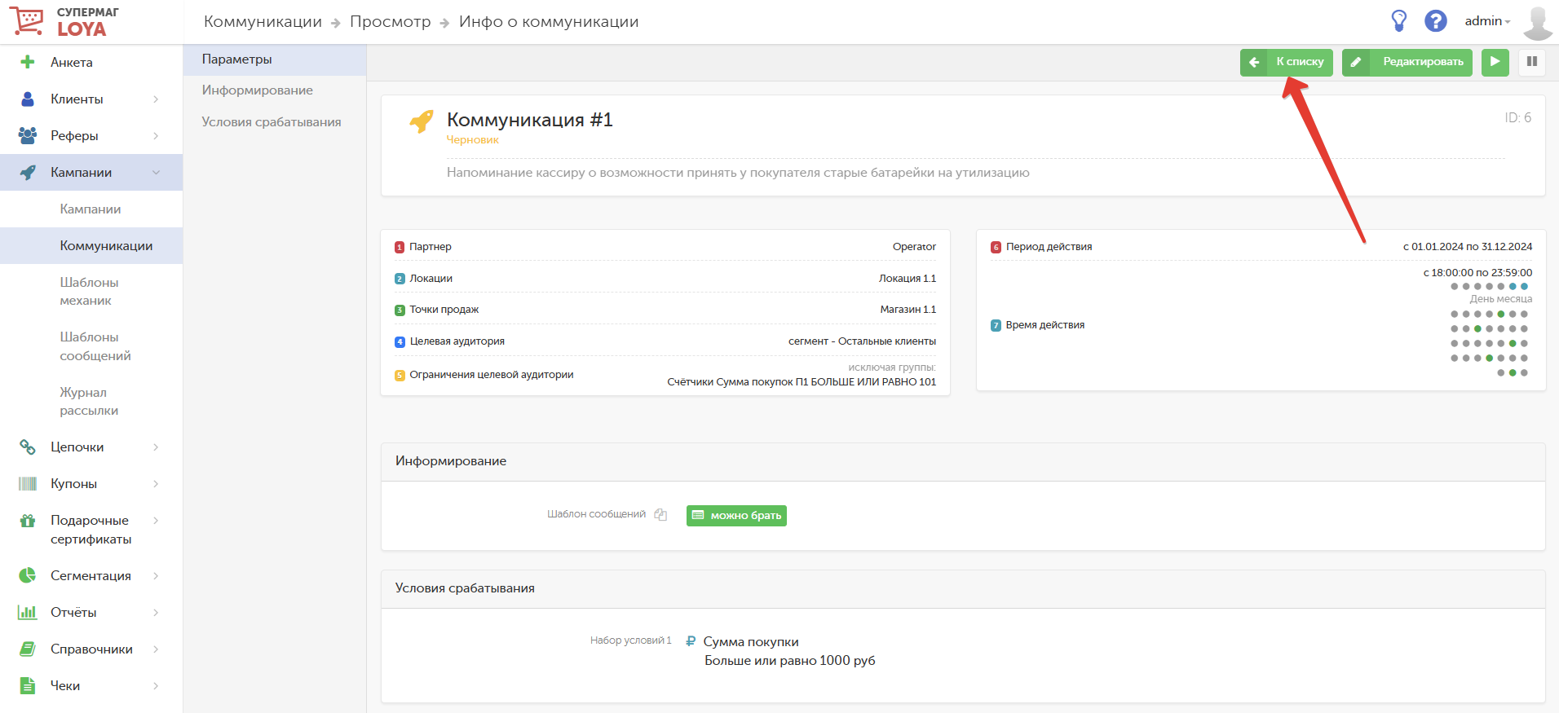Click the admin user avatar
1559x713 pixels.
coord(1537,22)
